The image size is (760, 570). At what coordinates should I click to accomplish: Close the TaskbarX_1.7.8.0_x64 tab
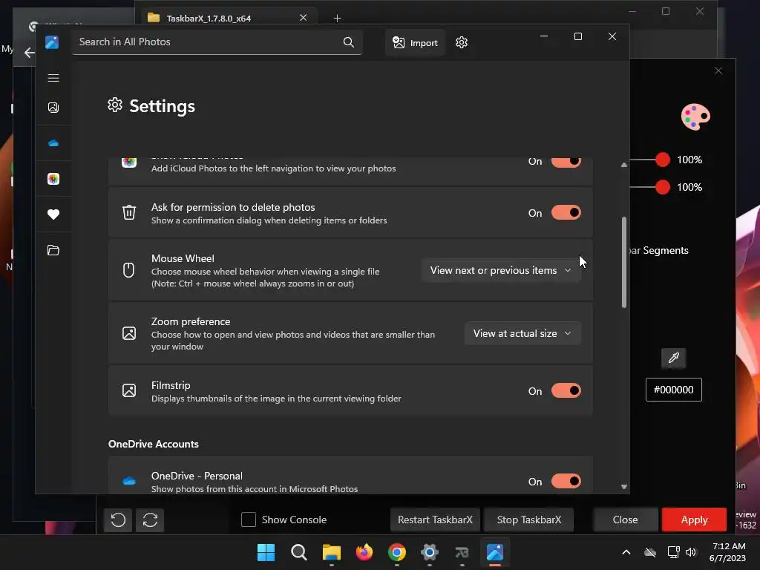coord(304,18)
